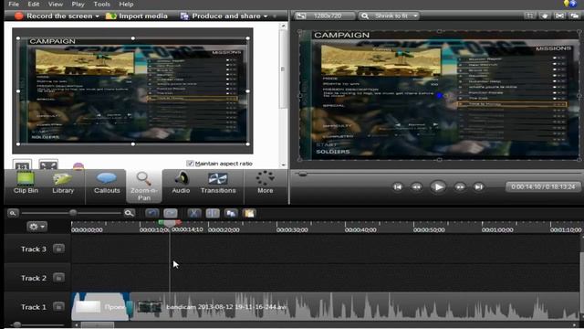584x329 pixels.
Task: Expand the Record the screen dropdown arrow
Action: [x=98, y=16]
